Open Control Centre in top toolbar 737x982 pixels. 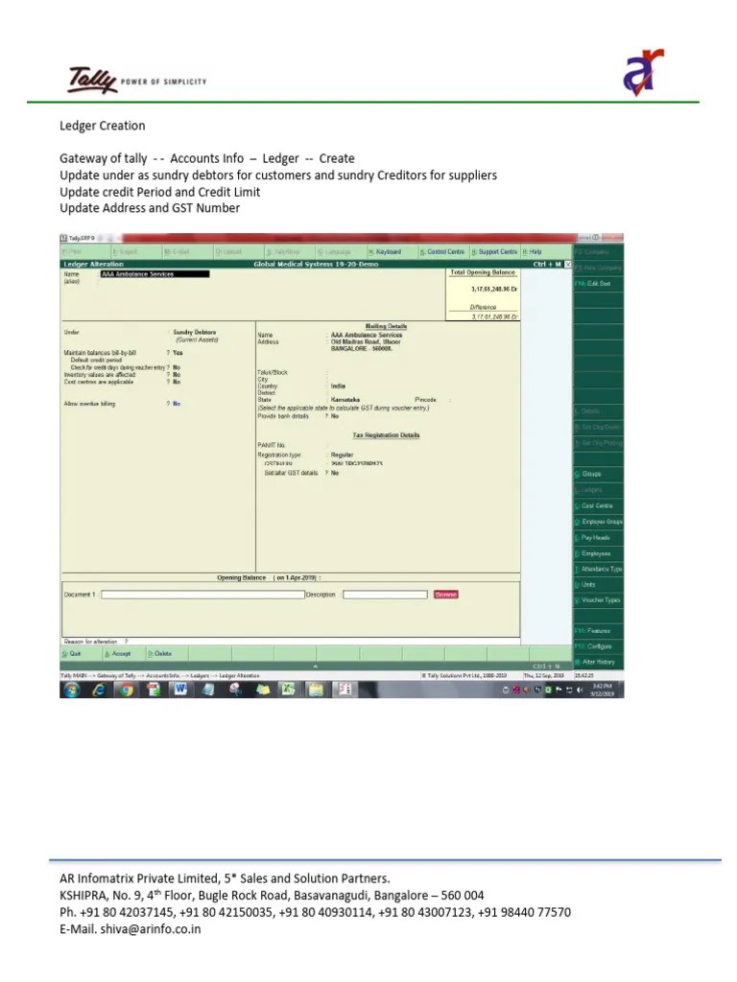tap(442, 252)
